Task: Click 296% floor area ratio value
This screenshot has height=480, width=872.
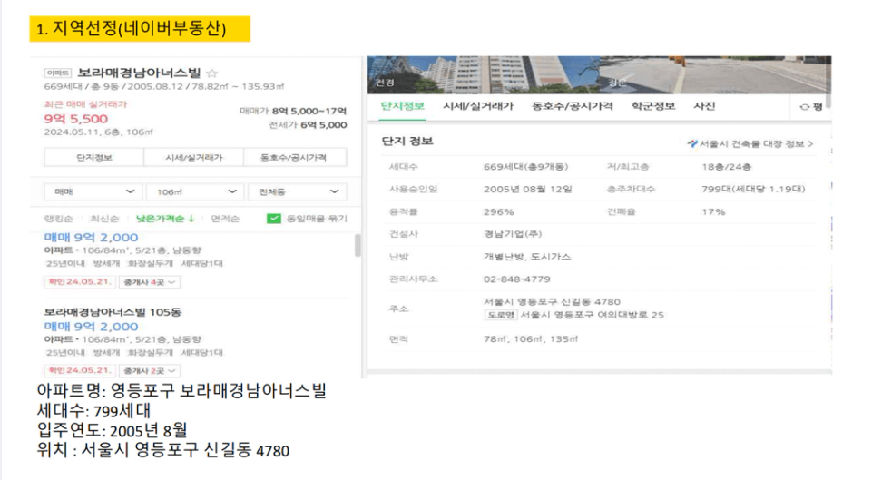Action: (498, 212)
